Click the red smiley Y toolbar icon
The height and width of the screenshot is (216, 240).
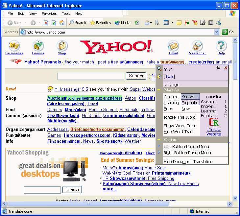tap(195, 23)
